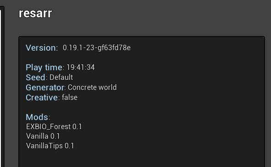Select the Version label

[x=42, y=48]
